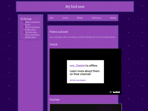Jump to 'The better place where I sometimes publish videos'
Viewport: 148px width, 111px height.
click(32, 35)
